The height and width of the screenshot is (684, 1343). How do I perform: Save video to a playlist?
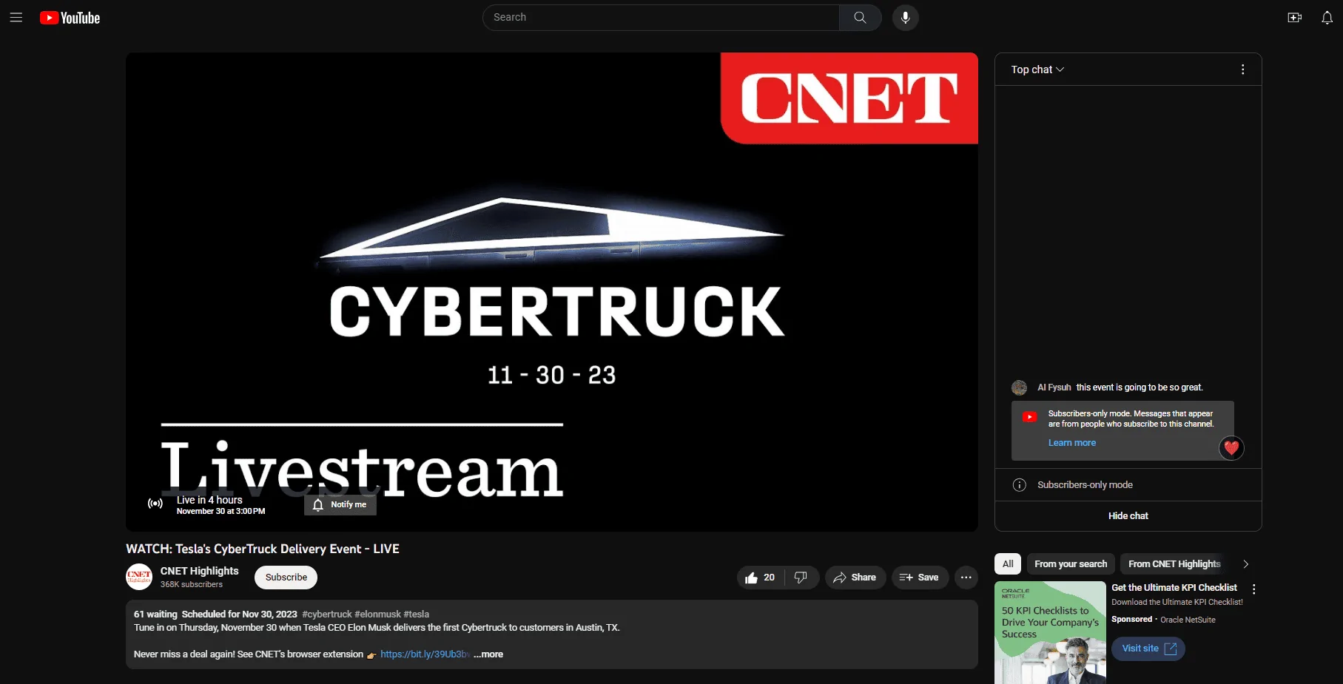pyautogui.click(x=919, y=578)
